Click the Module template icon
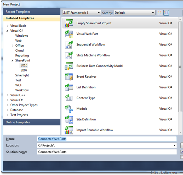This screenshot has width=183, height=175. 69,109
